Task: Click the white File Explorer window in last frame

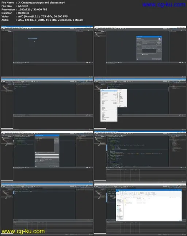Action: [149, 205]
